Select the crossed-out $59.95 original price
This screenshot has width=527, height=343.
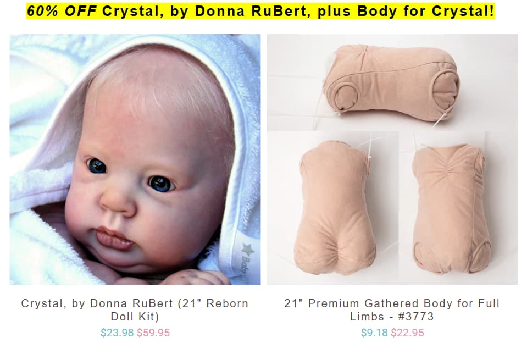(x=153, y=333)
